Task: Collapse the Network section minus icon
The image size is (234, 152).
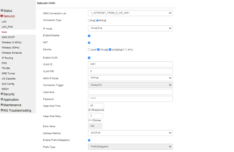Action: click(x=2, y=16)
